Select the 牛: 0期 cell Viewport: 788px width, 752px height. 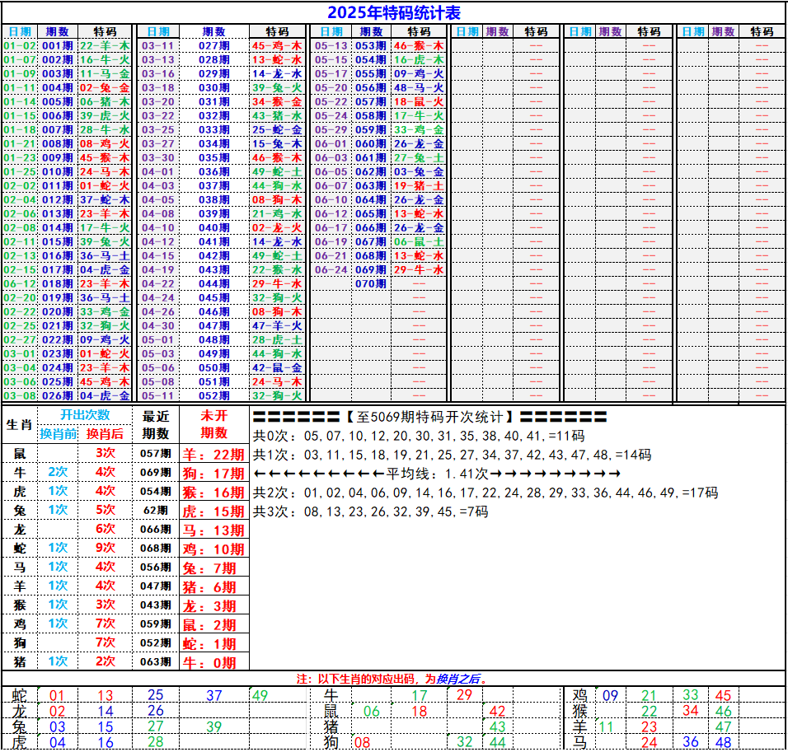pyautogui.click(x=213, y=662)
